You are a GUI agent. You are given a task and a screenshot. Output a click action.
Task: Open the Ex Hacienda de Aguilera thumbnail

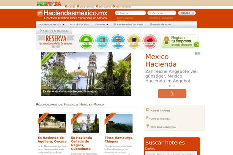(52, 123)
